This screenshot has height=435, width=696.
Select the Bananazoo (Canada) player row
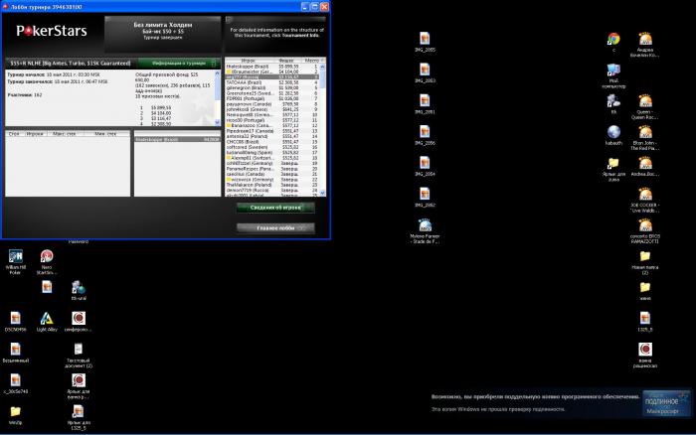272,125
